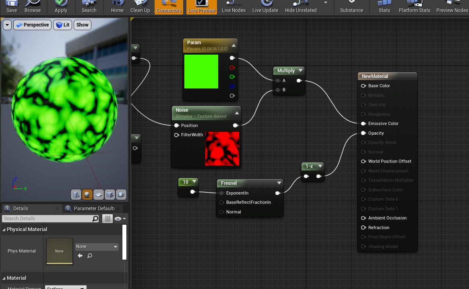Click the NewMaterial Refraction pin
This screenshot has width=469, height=289.
364,228
